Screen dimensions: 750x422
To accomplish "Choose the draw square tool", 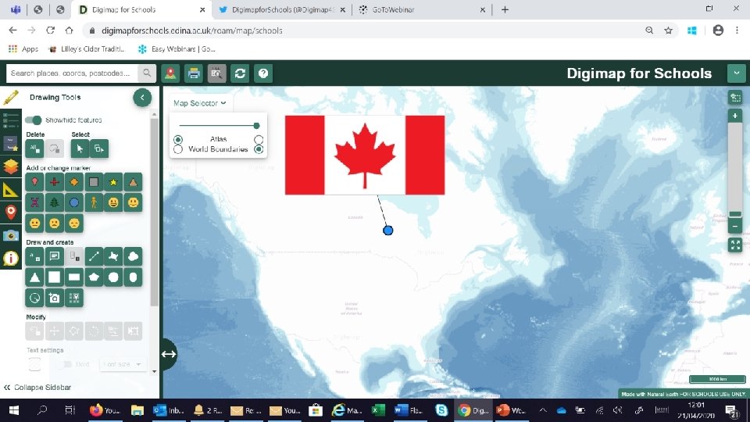I will [55, 277].
